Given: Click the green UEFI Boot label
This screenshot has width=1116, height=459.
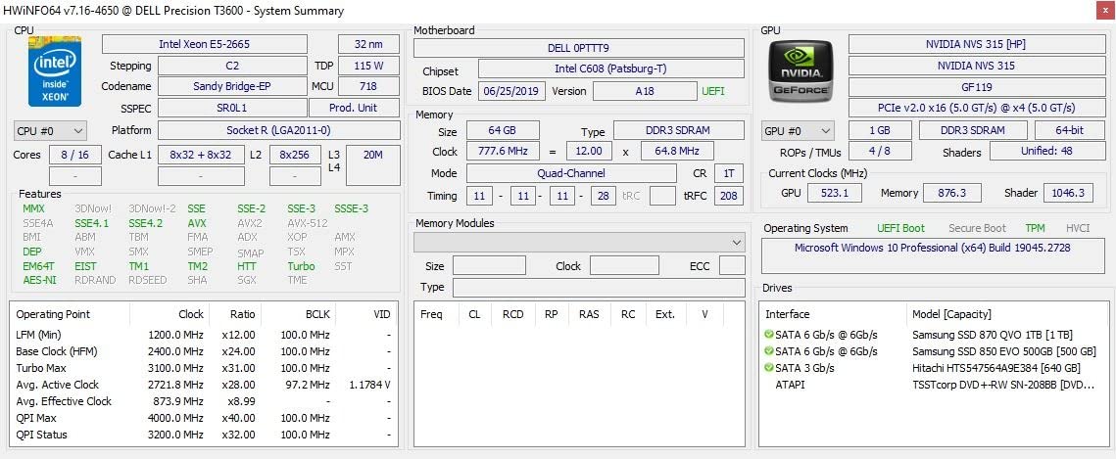Looking at the screenshot, I should coord(901,228).
